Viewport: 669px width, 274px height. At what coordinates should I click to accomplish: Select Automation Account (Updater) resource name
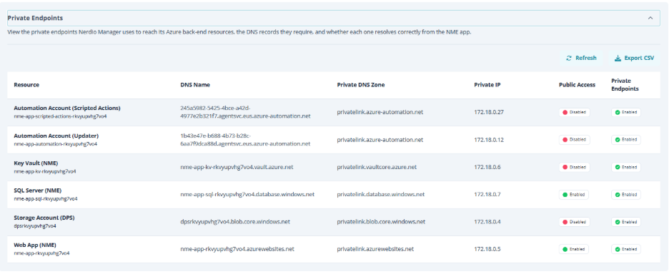click(x=56, y=136)
